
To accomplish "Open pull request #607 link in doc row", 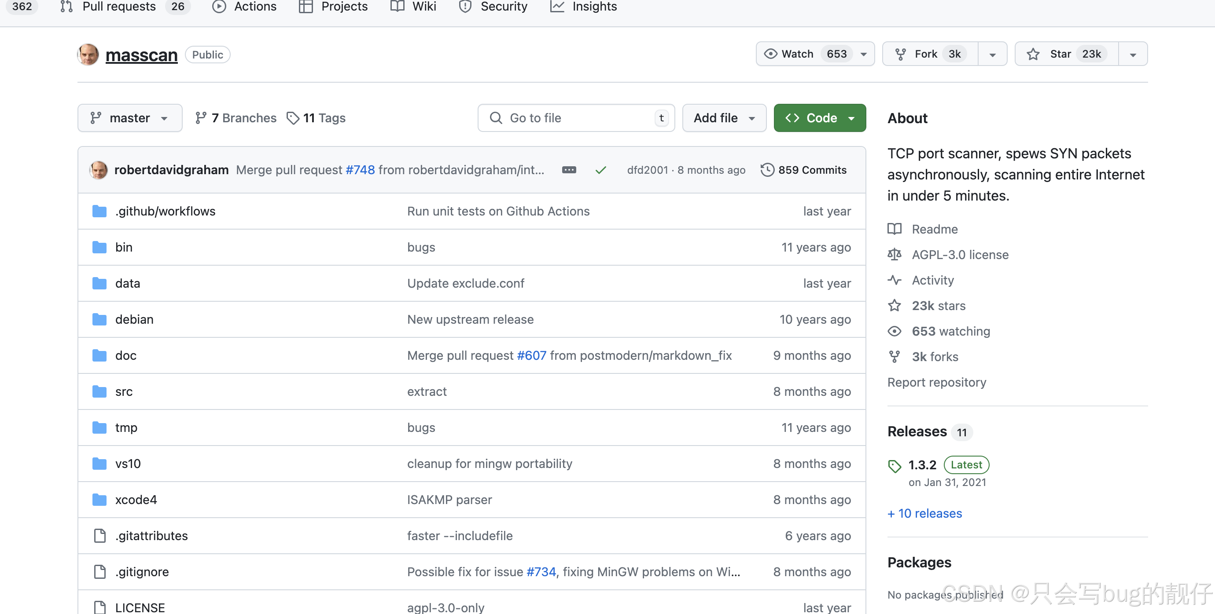I will (x=532, y=355).
